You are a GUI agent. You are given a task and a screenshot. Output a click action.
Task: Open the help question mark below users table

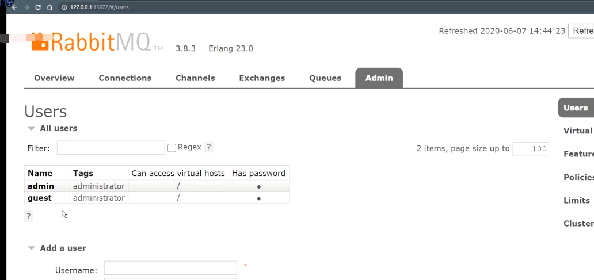[x=29, y=216]
